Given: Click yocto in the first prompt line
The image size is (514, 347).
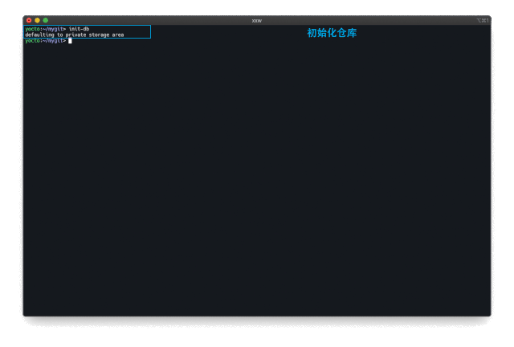Looking at the screenshot, I should coord(32,29).
